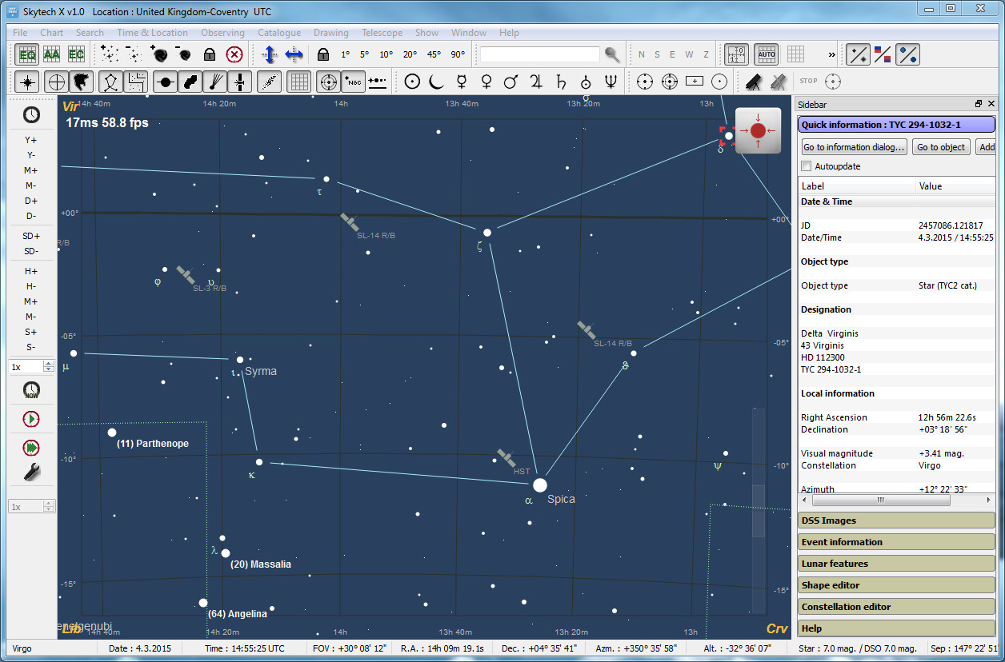1005x662 pixels.
Task: Click the SD+ sidereal day button
Action: [x=30, y=236]
